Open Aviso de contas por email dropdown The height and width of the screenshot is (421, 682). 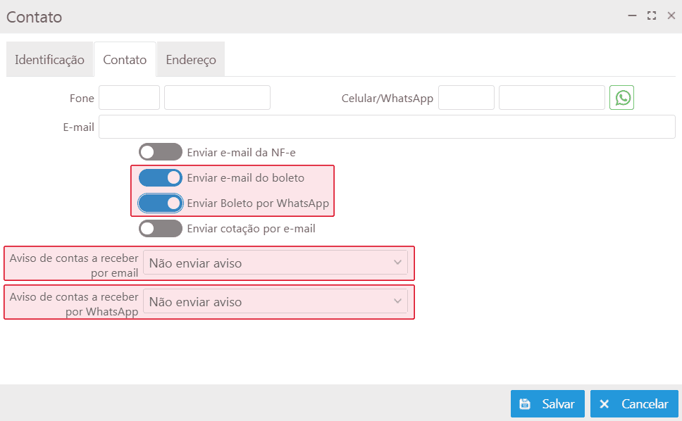(275, 263)
